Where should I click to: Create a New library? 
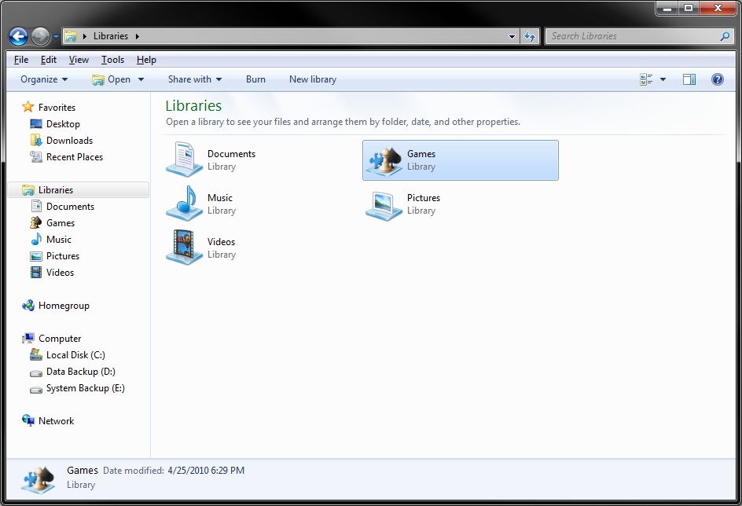point(313,79)
